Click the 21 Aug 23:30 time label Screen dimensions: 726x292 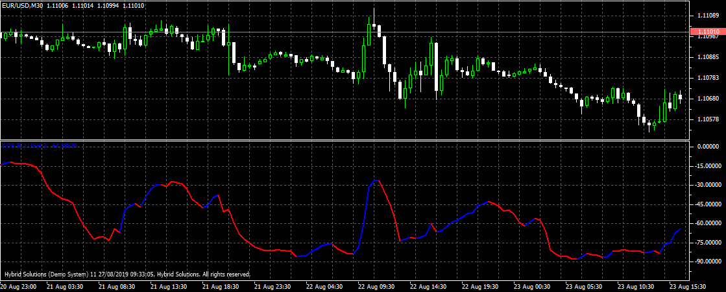pos(272,286)
